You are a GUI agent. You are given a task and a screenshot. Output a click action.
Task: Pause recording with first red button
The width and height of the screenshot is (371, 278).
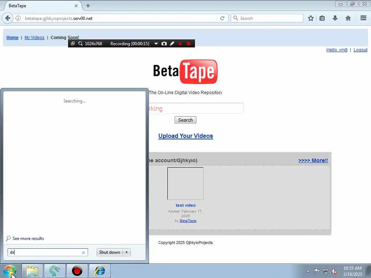coord(180,43)
